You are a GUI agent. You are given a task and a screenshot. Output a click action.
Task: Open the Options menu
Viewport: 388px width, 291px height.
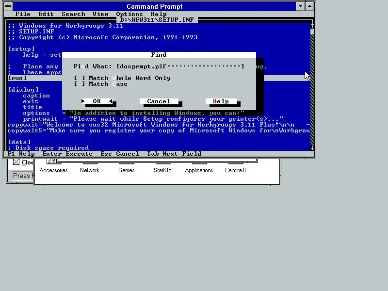click(x=129, y=14)
